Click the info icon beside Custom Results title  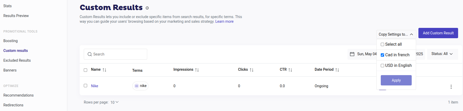pyautogui.click(x=147, y=8)
